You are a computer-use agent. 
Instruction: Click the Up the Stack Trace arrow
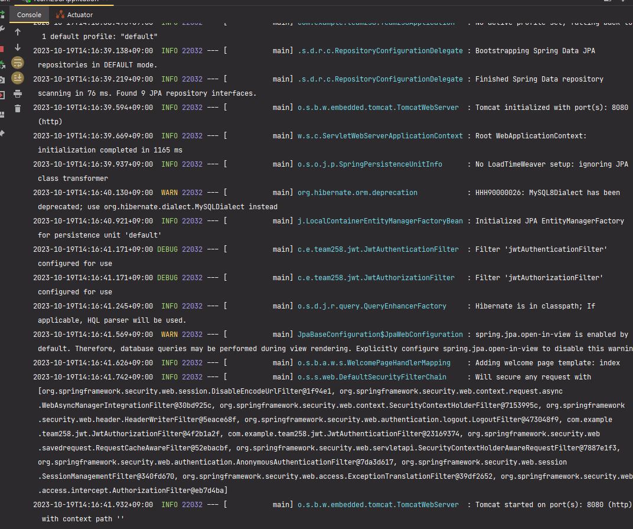18,32
